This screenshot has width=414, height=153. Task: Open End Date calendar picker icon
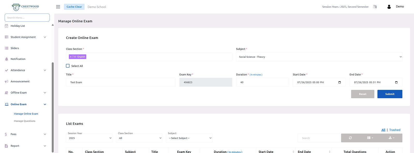pos(396,82)
